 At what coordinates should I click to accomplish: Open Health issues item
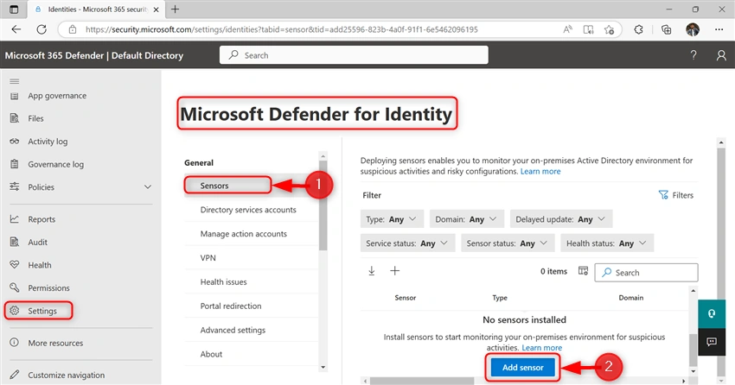click(x=223, y=281)
